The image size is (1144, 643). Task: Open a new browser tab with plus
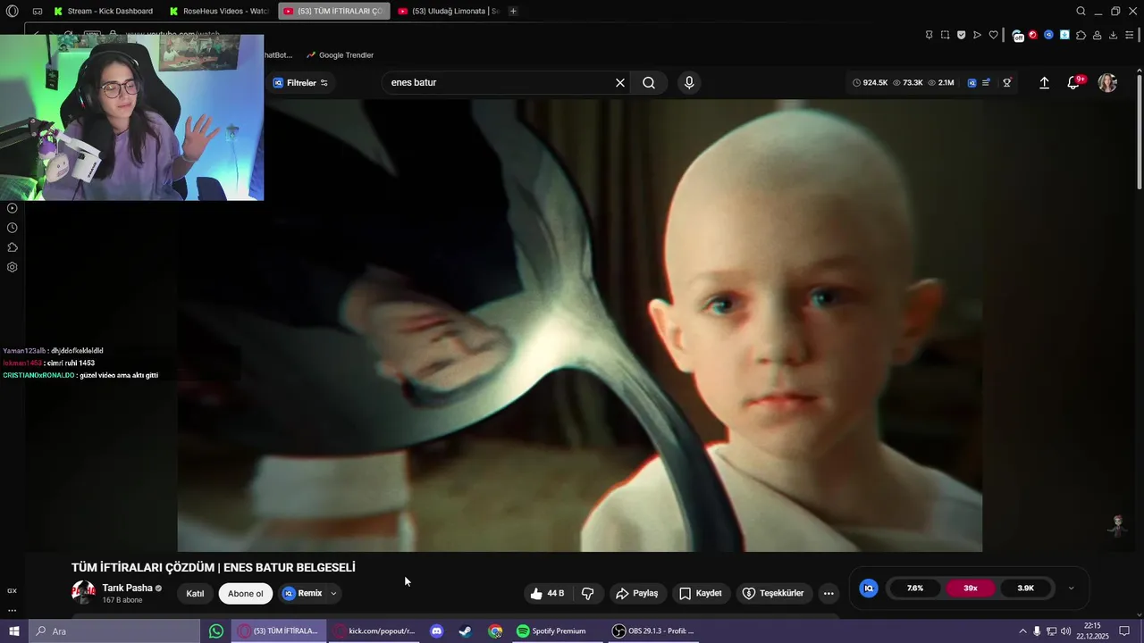pyautogui.click(x=513, y=11)
